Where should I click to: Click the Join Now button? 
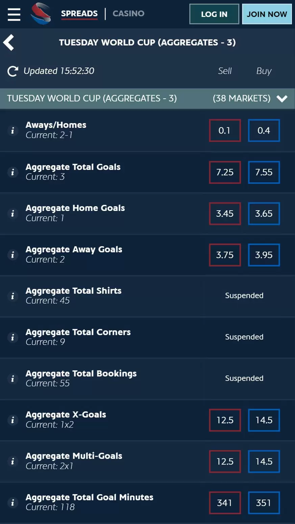pyautogui.click(x=267, y=14)
